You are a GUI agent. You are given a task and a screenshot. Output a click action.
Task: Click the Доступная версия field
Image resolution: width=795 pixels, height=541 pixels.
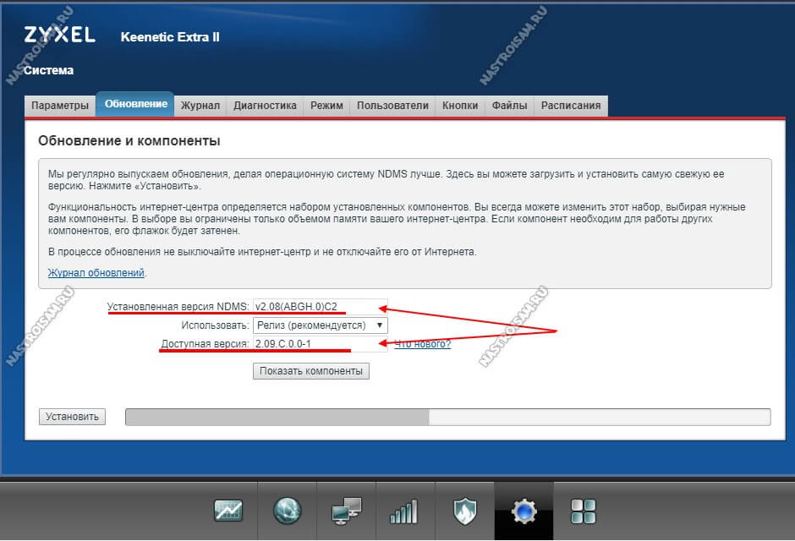[320, 344]
